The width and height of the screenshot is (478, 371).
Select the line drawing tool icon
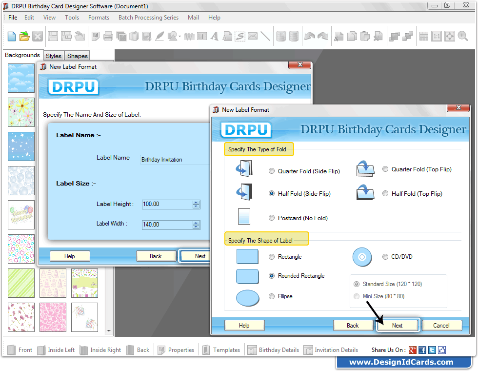[x=265, y=36]
